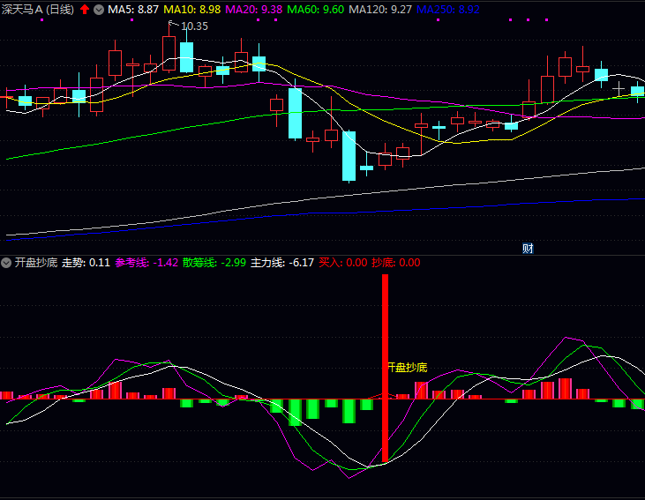Click the MA120 moving average label

(x=380, y=9)
